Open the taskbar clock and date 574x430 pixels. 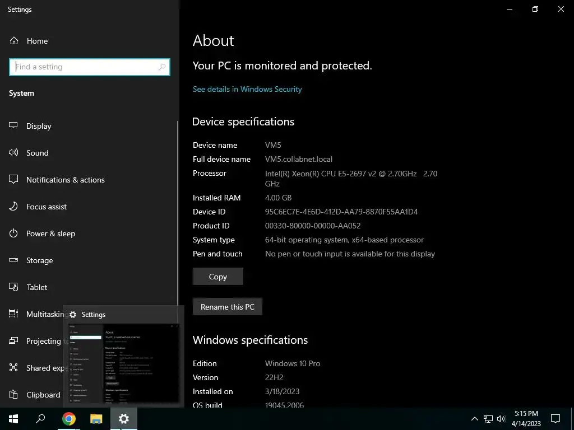tap(526, 419)
